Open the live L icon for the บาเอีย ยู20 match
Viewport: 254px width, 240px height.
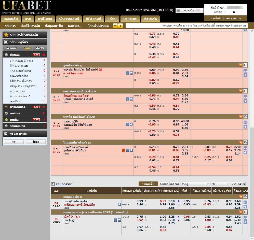[127, 125]
